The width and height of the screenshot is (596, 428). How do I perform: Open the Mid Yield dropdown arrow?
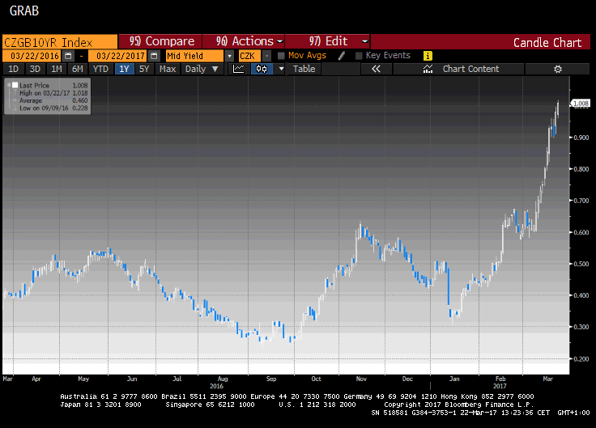point(229,56)
